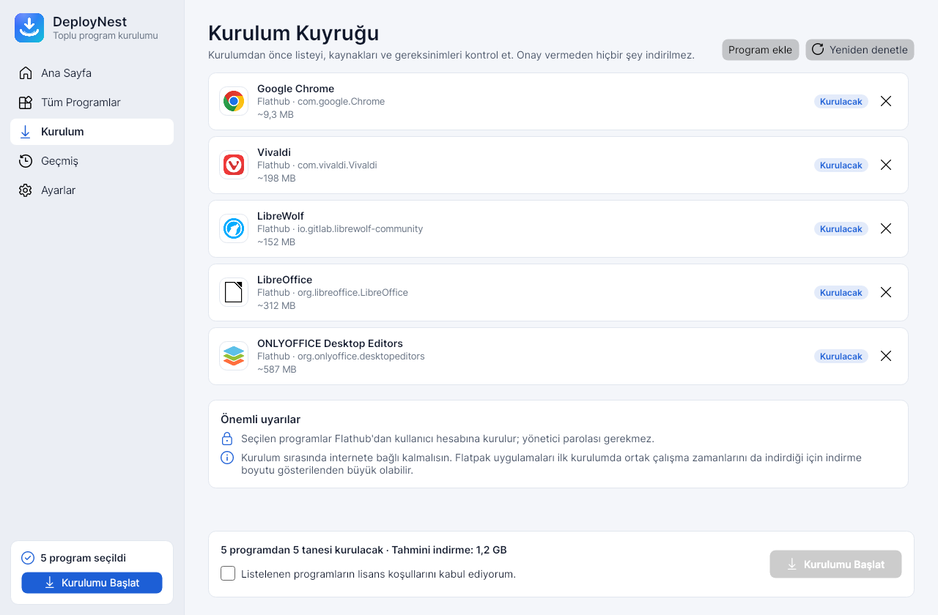Select the Kurulum sidebar item
This screenshot has width=938, height=615.
point(92,132)
